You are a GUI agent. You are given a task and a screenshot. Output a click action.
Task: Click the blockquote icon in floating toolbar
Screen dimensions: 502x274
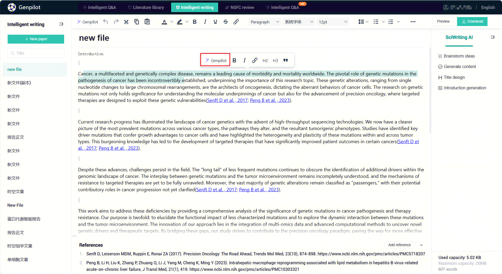[286, 60]
